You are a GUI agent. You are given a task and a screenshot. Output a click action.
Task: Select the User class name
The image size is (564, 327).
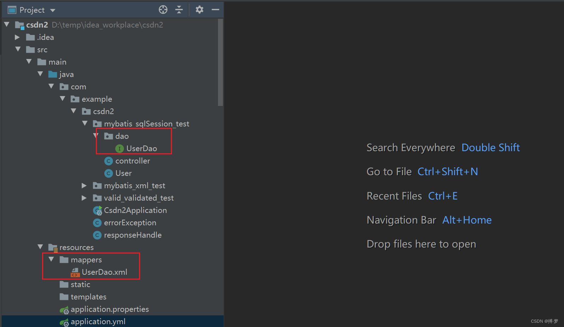[123, 173]
